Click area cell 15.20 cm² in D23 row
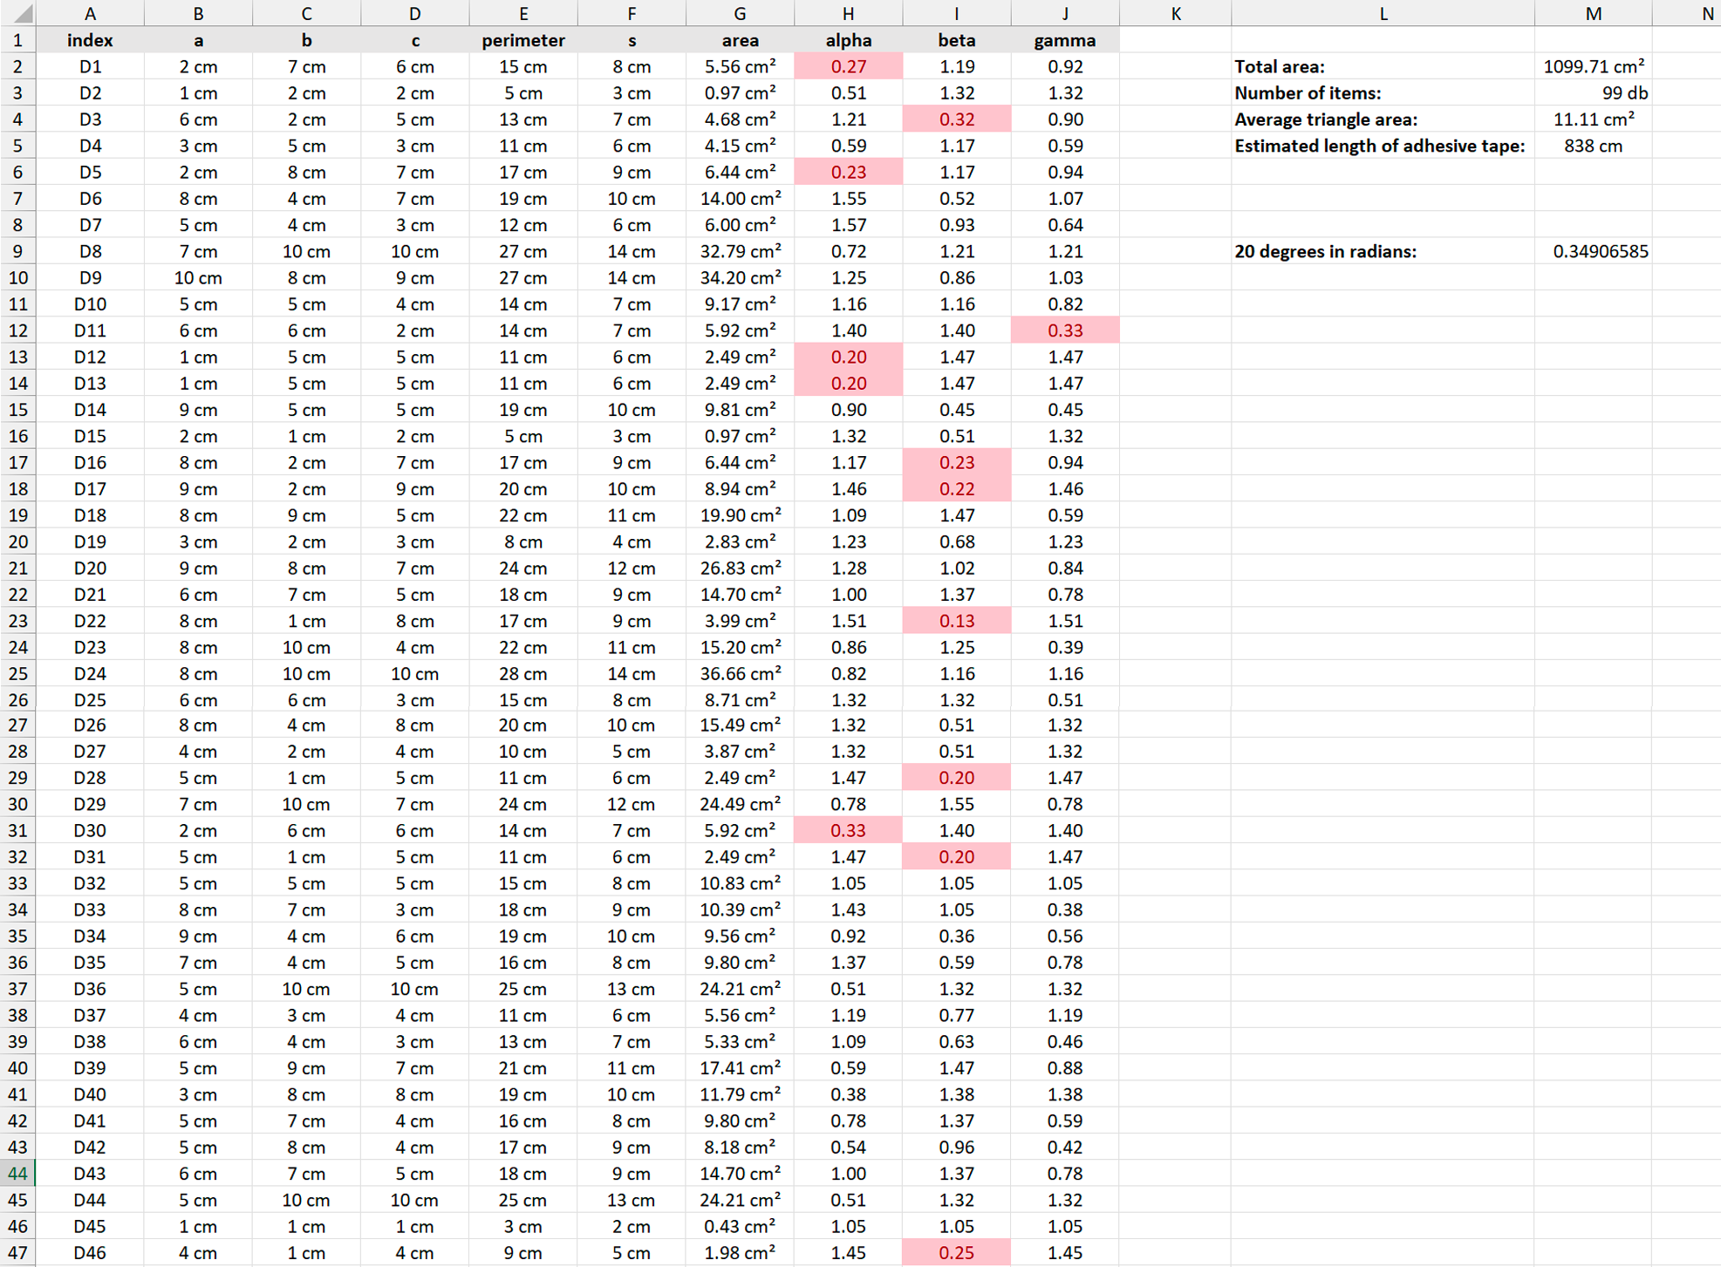 pos(740,647)
